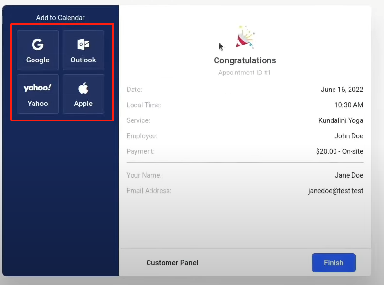The image size is (384, 285).
Task: Click the party popper celebration icon
Action: point(245,37)
